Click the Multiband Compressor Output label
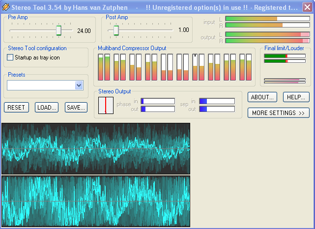315x229 pixels. click(x=132, y=48)
